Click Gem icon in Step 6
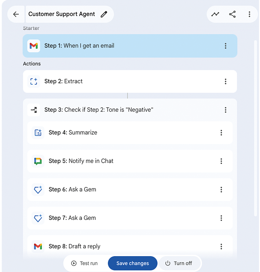260x272 pixels. pos(38,190)
